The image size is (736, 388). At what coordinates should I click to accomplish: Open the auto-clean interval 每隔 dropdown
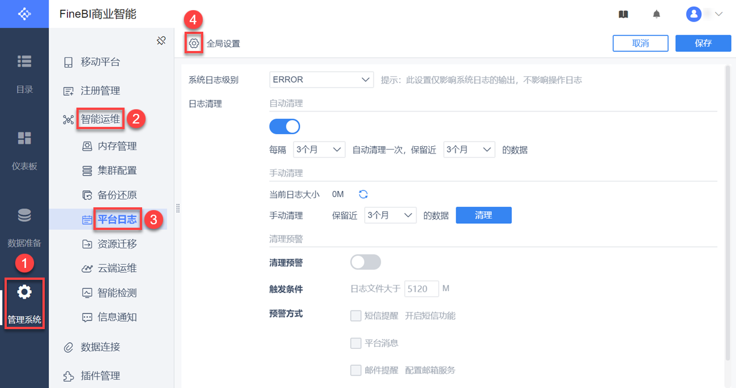tap(319, 150)
